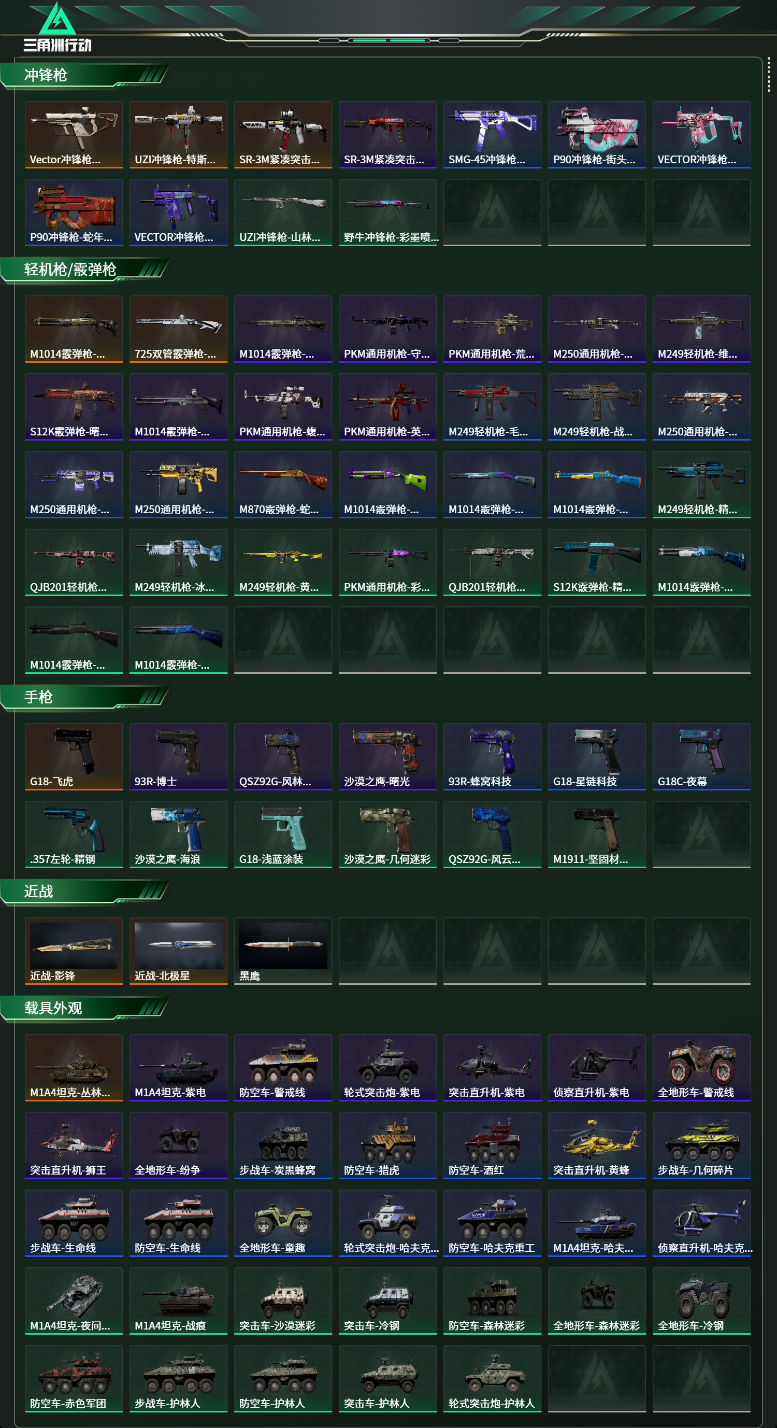Pick the P90冲锋枪-蛇年 red skin
Image resolution: width=777 pixels, height=1428 pixels.
(74, 212)
